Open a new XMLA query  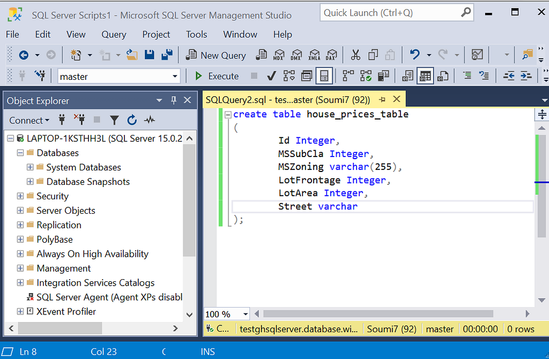[314, 55]
